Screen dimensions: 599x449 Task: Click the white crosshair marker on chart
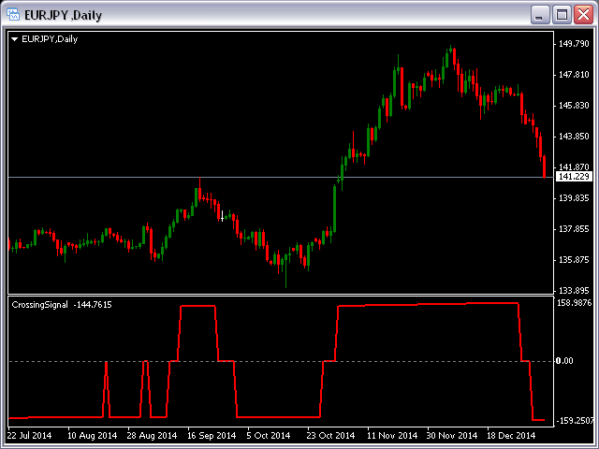click(223, 216)
